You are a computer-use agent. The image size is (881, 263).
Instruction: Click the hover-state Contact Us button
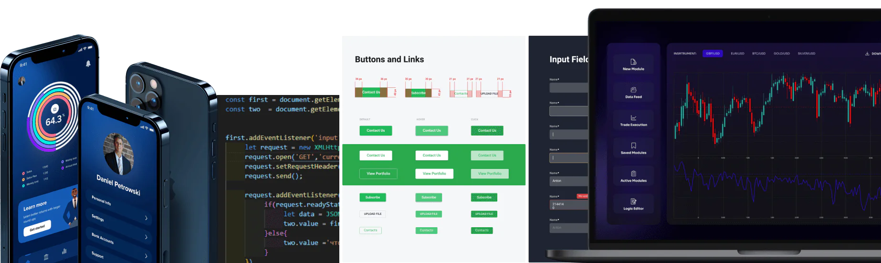(431, 130)
